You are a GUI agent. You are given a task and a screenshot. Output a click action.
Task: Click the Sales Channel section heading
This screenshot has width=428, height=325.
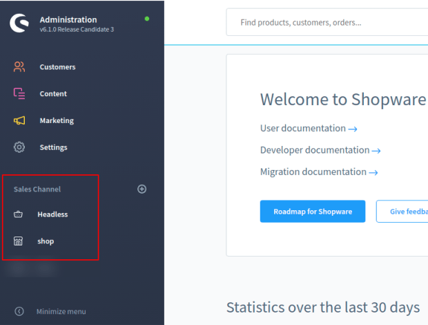tap(37, 189)
